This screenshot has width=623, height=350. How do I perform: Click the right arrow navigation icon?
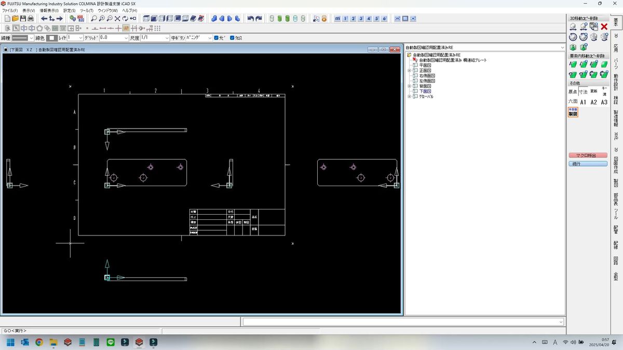60,19
